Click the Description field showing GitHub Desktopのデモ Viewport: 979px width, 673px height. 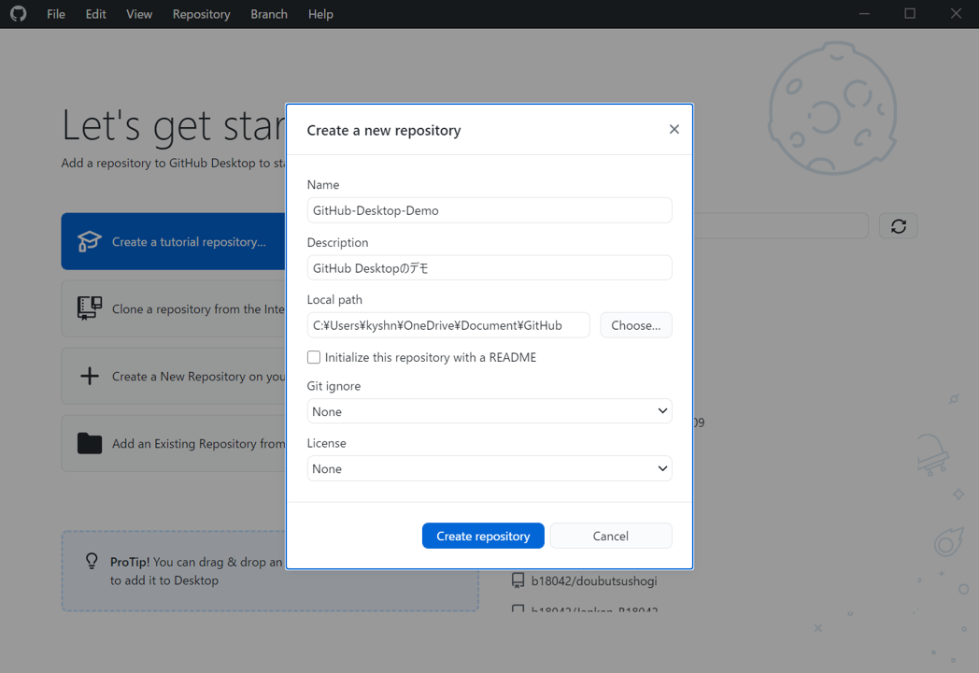tap(489, 267)
